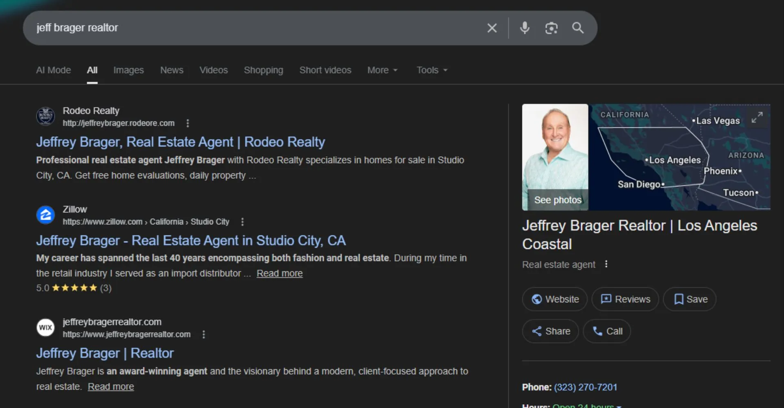Switch to the Images tab
The width and height of the screenshot is (784, 408).
point(128,70)
